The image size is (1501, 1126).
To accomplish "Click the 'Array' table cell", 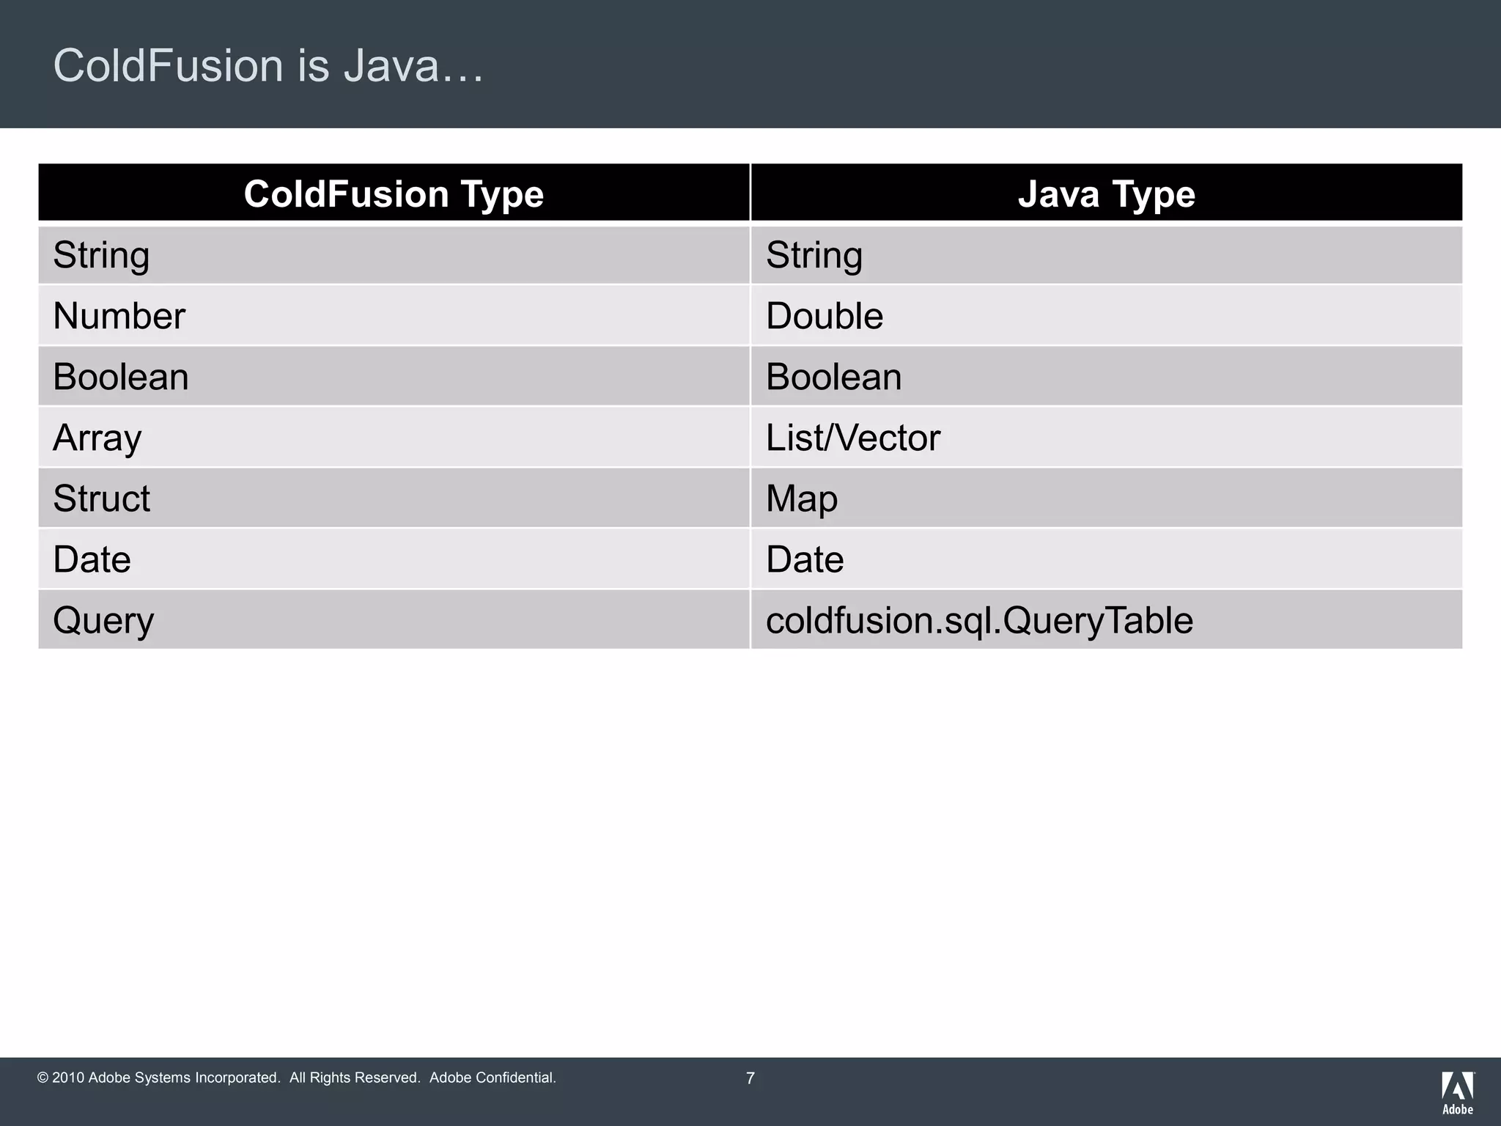I will (x=394, y=438).
